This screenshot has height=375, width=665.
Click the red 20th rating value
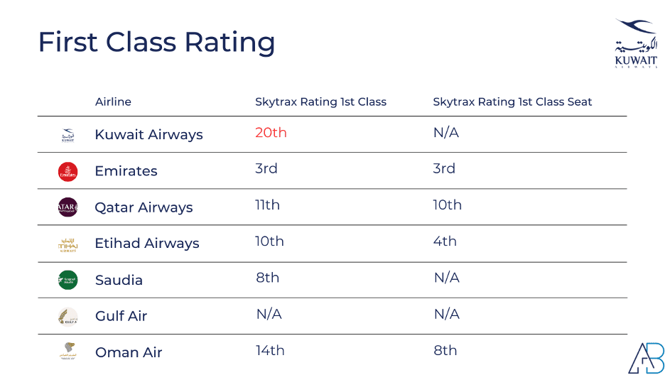(271, 133)
